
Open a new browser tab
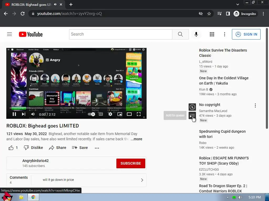(71, 5)
